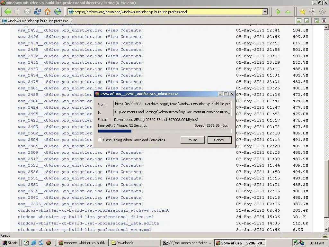Close current tab with red X icon
This screenshot has width=329, height=247.
(x=324, y=21)
